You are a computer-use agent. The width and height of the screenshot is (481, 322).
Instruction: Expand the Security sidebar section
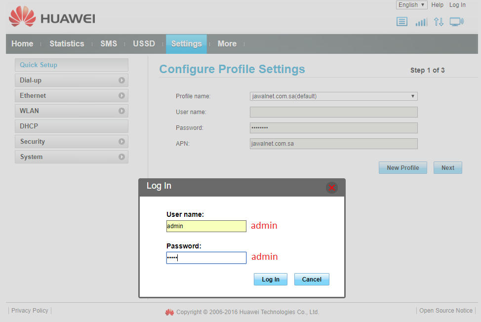[72, 141]
